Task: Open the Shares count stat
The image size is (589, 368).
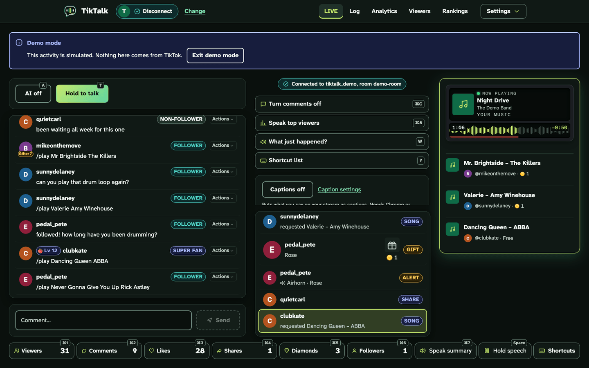Action: (244, 351)
